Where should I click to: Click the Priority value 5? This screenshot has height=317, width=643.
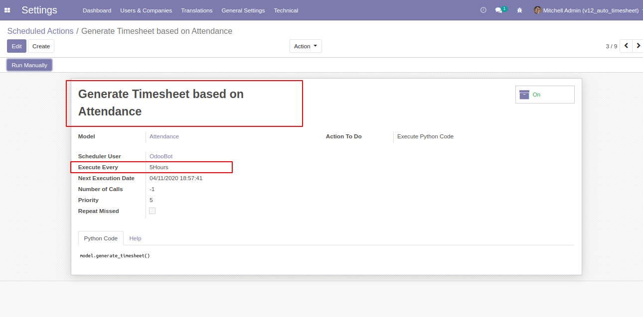[x=151, y=200]
